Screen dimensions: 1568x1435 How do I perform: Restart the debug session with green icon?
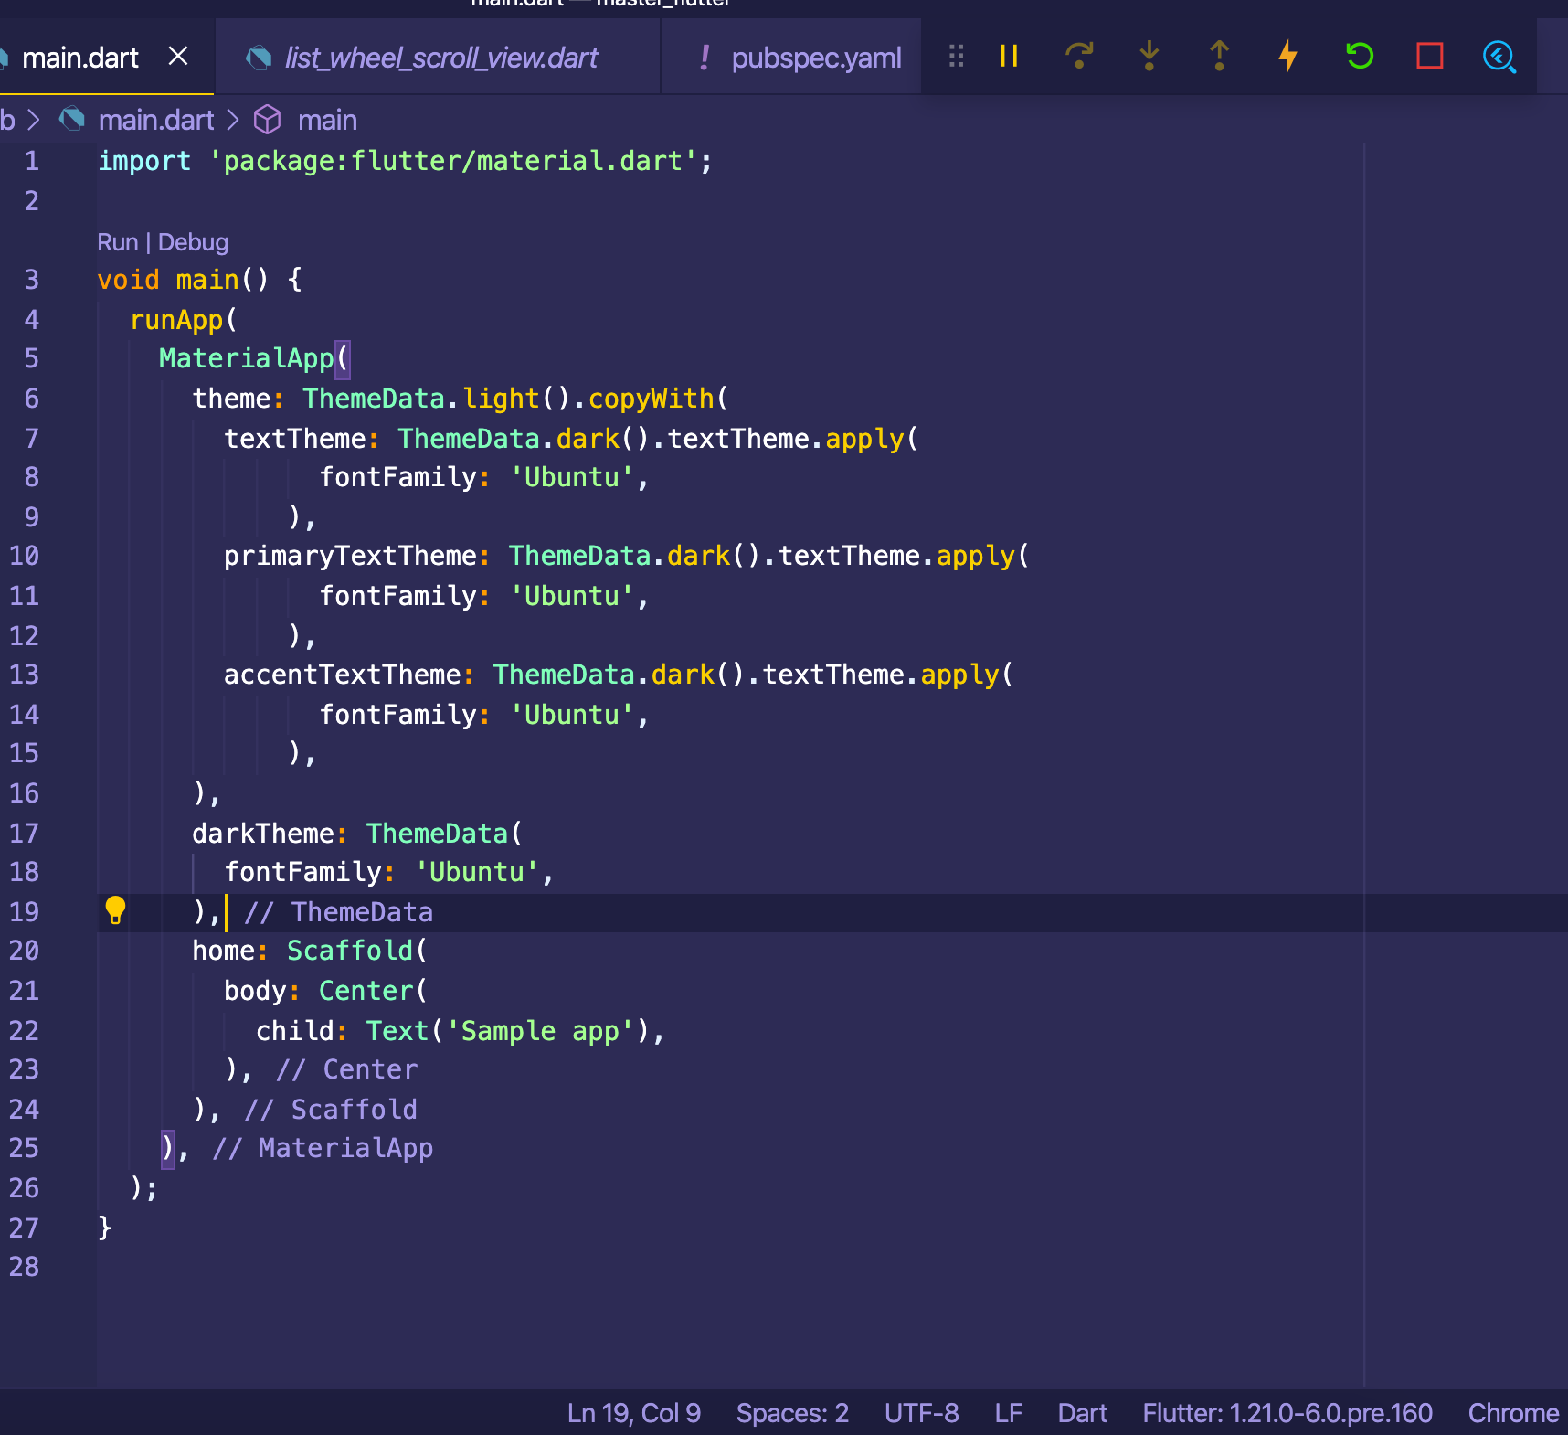pyautogui.click(x=1359, y=57)
